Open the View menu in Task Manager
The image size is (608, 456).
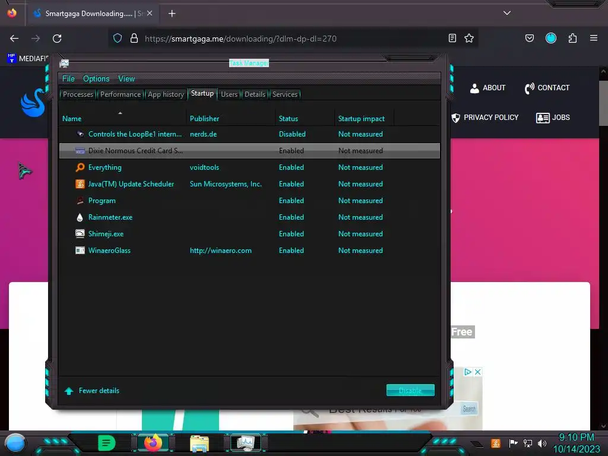coord(126,79)
